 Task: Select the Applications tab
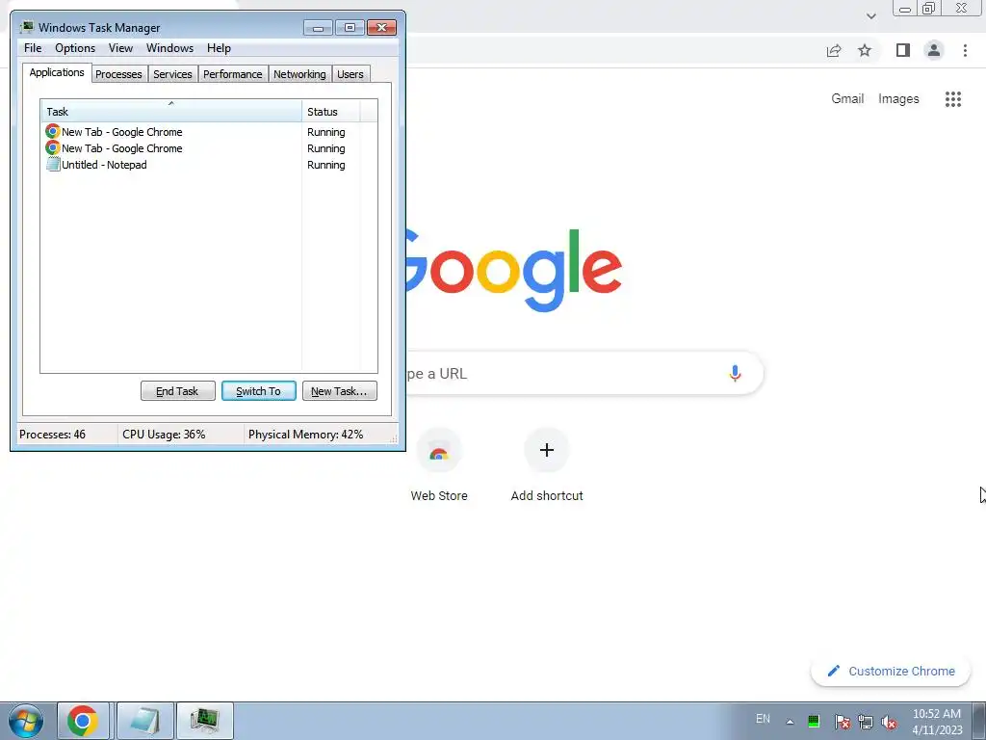[x=57, y=72]
